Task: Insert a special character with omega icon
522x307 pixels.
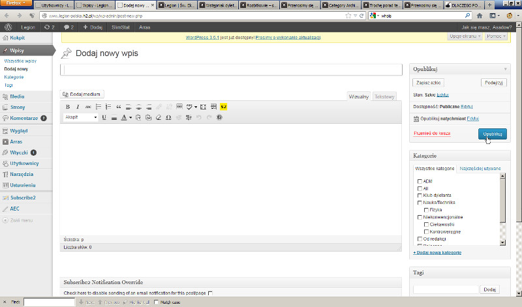Action: [x=168, y=117]
